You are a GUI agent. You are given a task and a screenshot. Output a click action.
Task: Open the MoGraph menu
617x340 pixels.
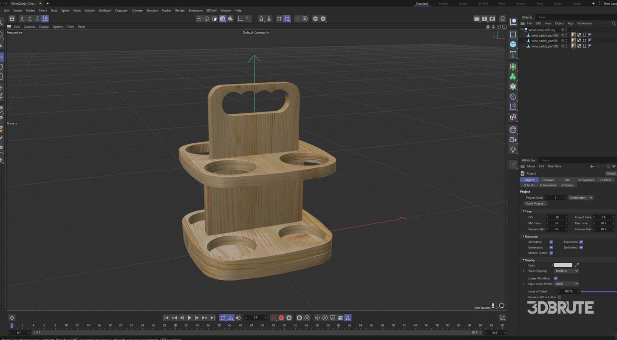click(x=104, y=10)
